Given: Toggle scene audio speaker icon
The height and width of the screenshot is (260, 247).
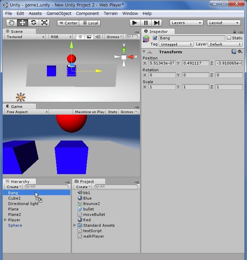Looking at the screenshot, I should click(98, 37).
